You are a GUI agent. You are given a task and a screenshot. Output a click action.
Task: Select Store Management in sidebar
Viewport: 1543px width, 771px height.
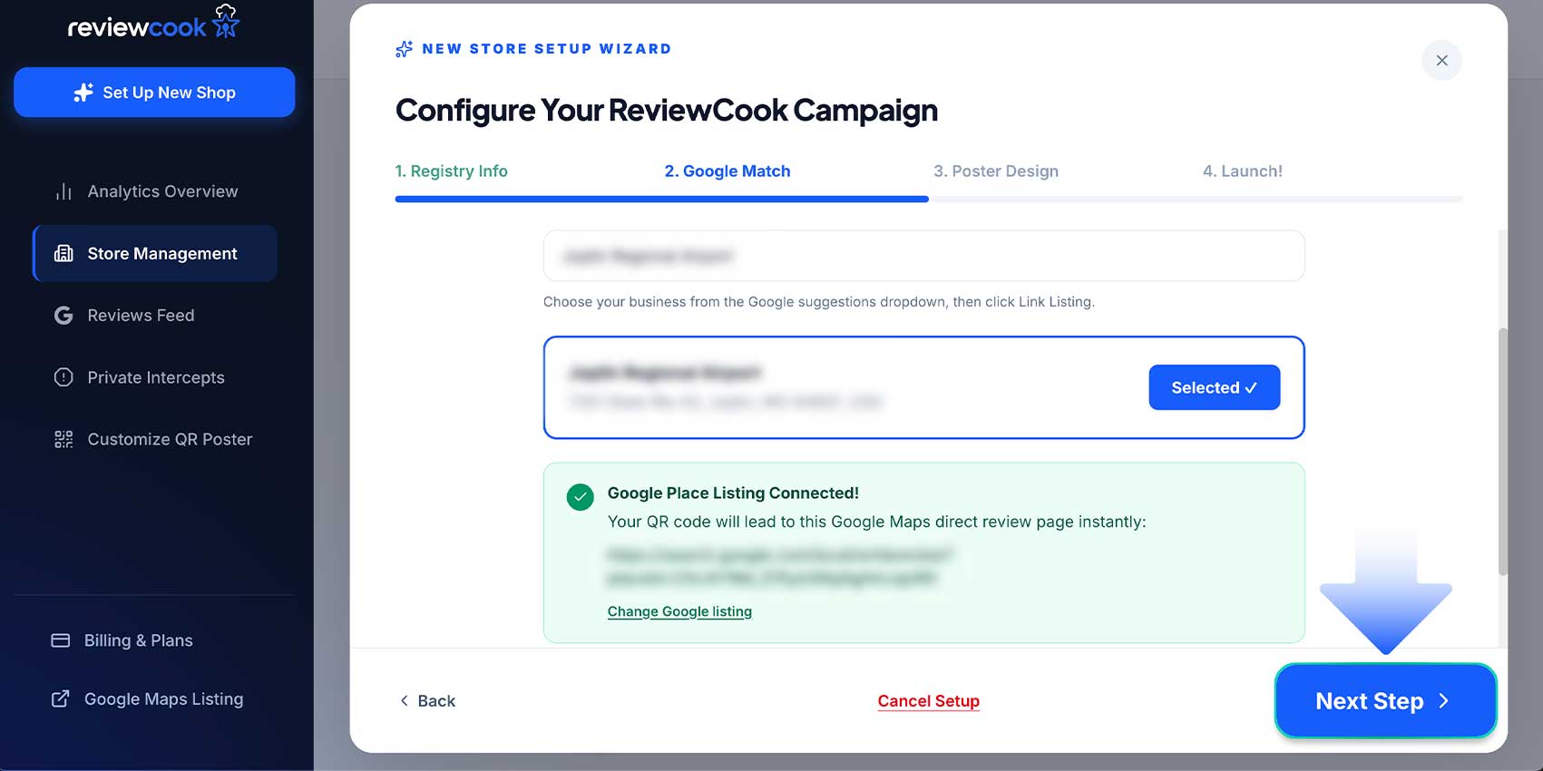(155, 253)
